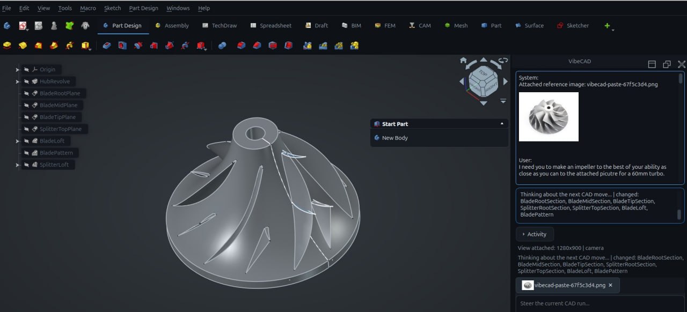687x312 pixels.
Task: Toggle visibility of SplitterLoft
Action: tap(26, 165)
